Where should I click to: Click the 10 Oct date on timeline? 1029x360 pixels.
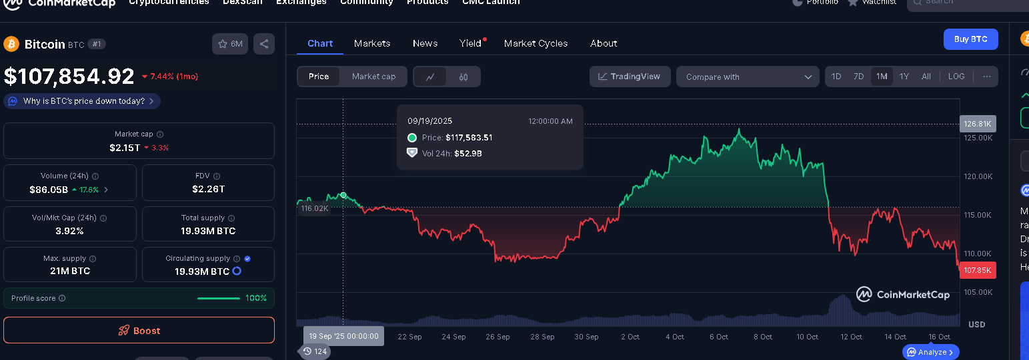tap(807, 337)
